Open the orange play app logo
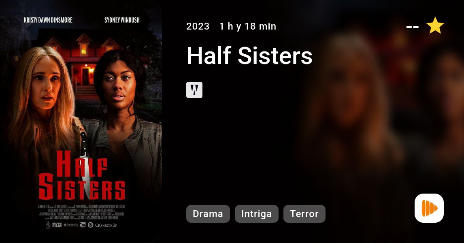The width and height of the screenshot is (464, 243). [429, 208]
